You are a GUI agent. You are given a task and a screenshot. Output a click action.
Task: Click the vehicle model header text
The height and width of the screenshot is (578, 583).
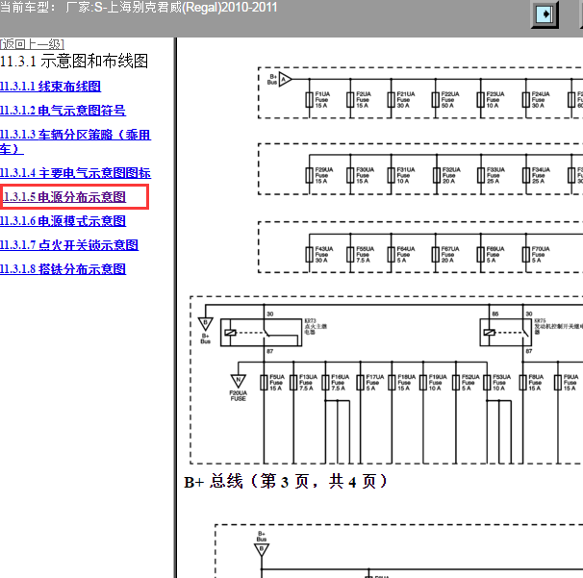(x=139, y=7)
